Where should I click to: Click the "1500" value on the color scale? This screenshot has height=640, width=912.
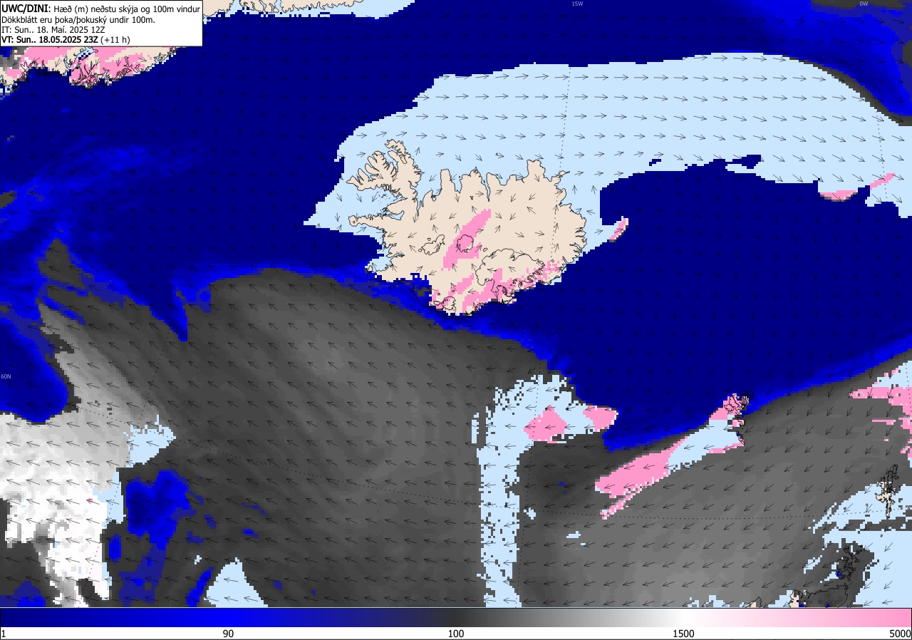tap(684, 634)
